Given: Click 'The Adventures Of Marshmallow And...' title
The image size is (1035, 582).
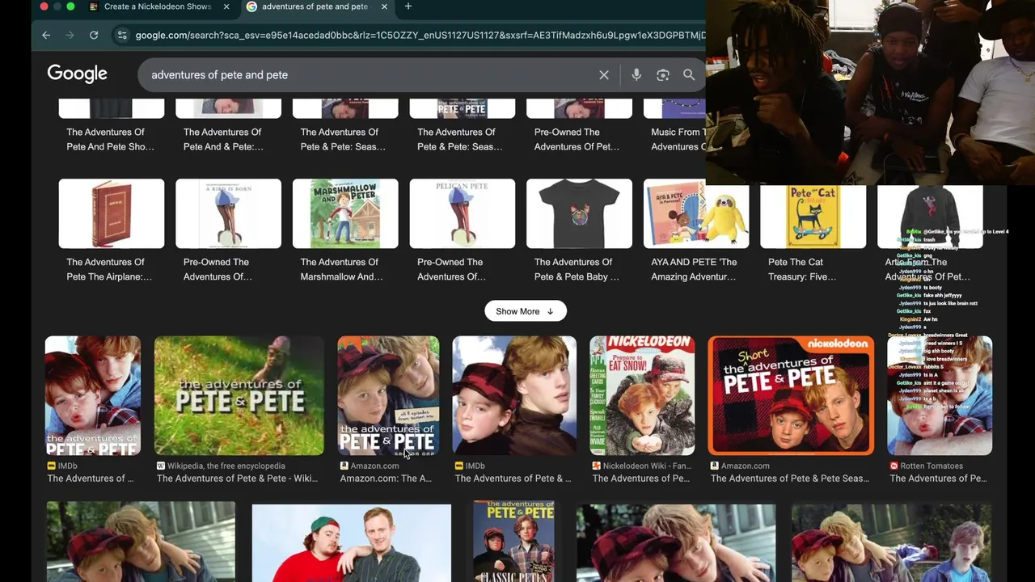Looking at the screenshot, I should click(x=341, y=269).
